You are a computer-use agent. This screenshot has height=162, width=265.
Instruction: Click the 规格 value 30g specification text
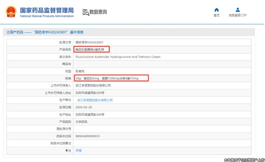click(107, 78)
